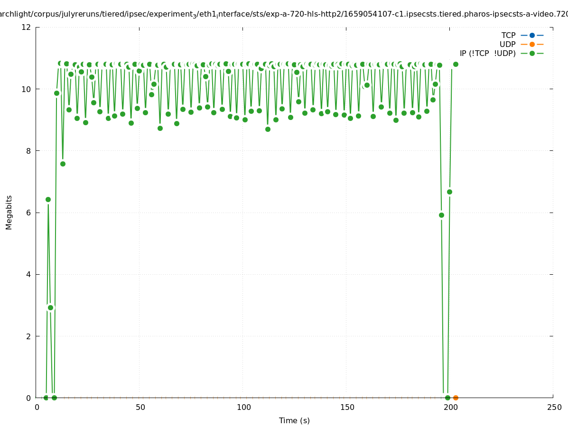Click the green point near 5.9 Megabits at end
This screenshot has height=427, width=568.
click(441, 215)
